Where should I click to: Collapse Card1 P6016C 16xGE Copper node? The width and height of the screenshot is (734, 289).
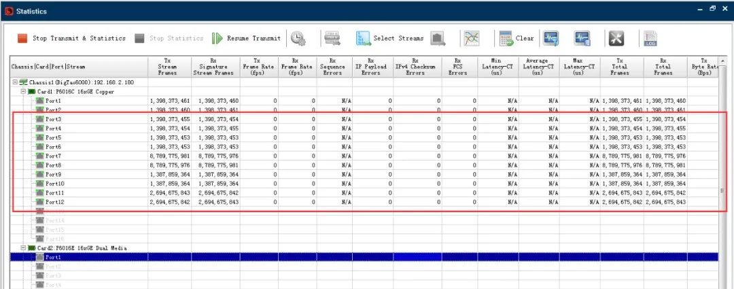click(x=24, y=91)
